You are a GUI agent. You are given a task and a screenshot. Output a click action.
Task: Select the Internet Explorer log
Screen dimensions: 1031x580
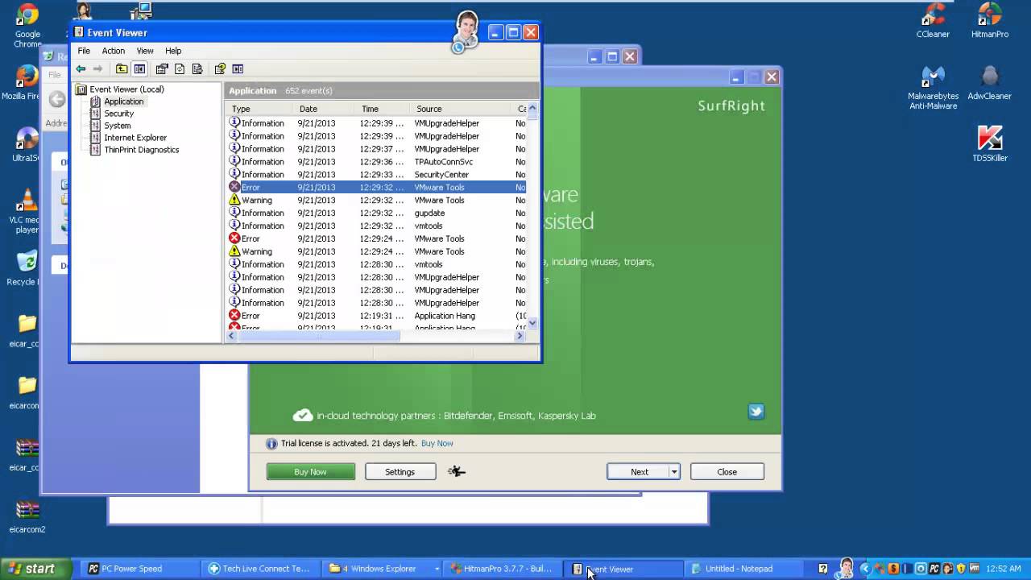135,138
